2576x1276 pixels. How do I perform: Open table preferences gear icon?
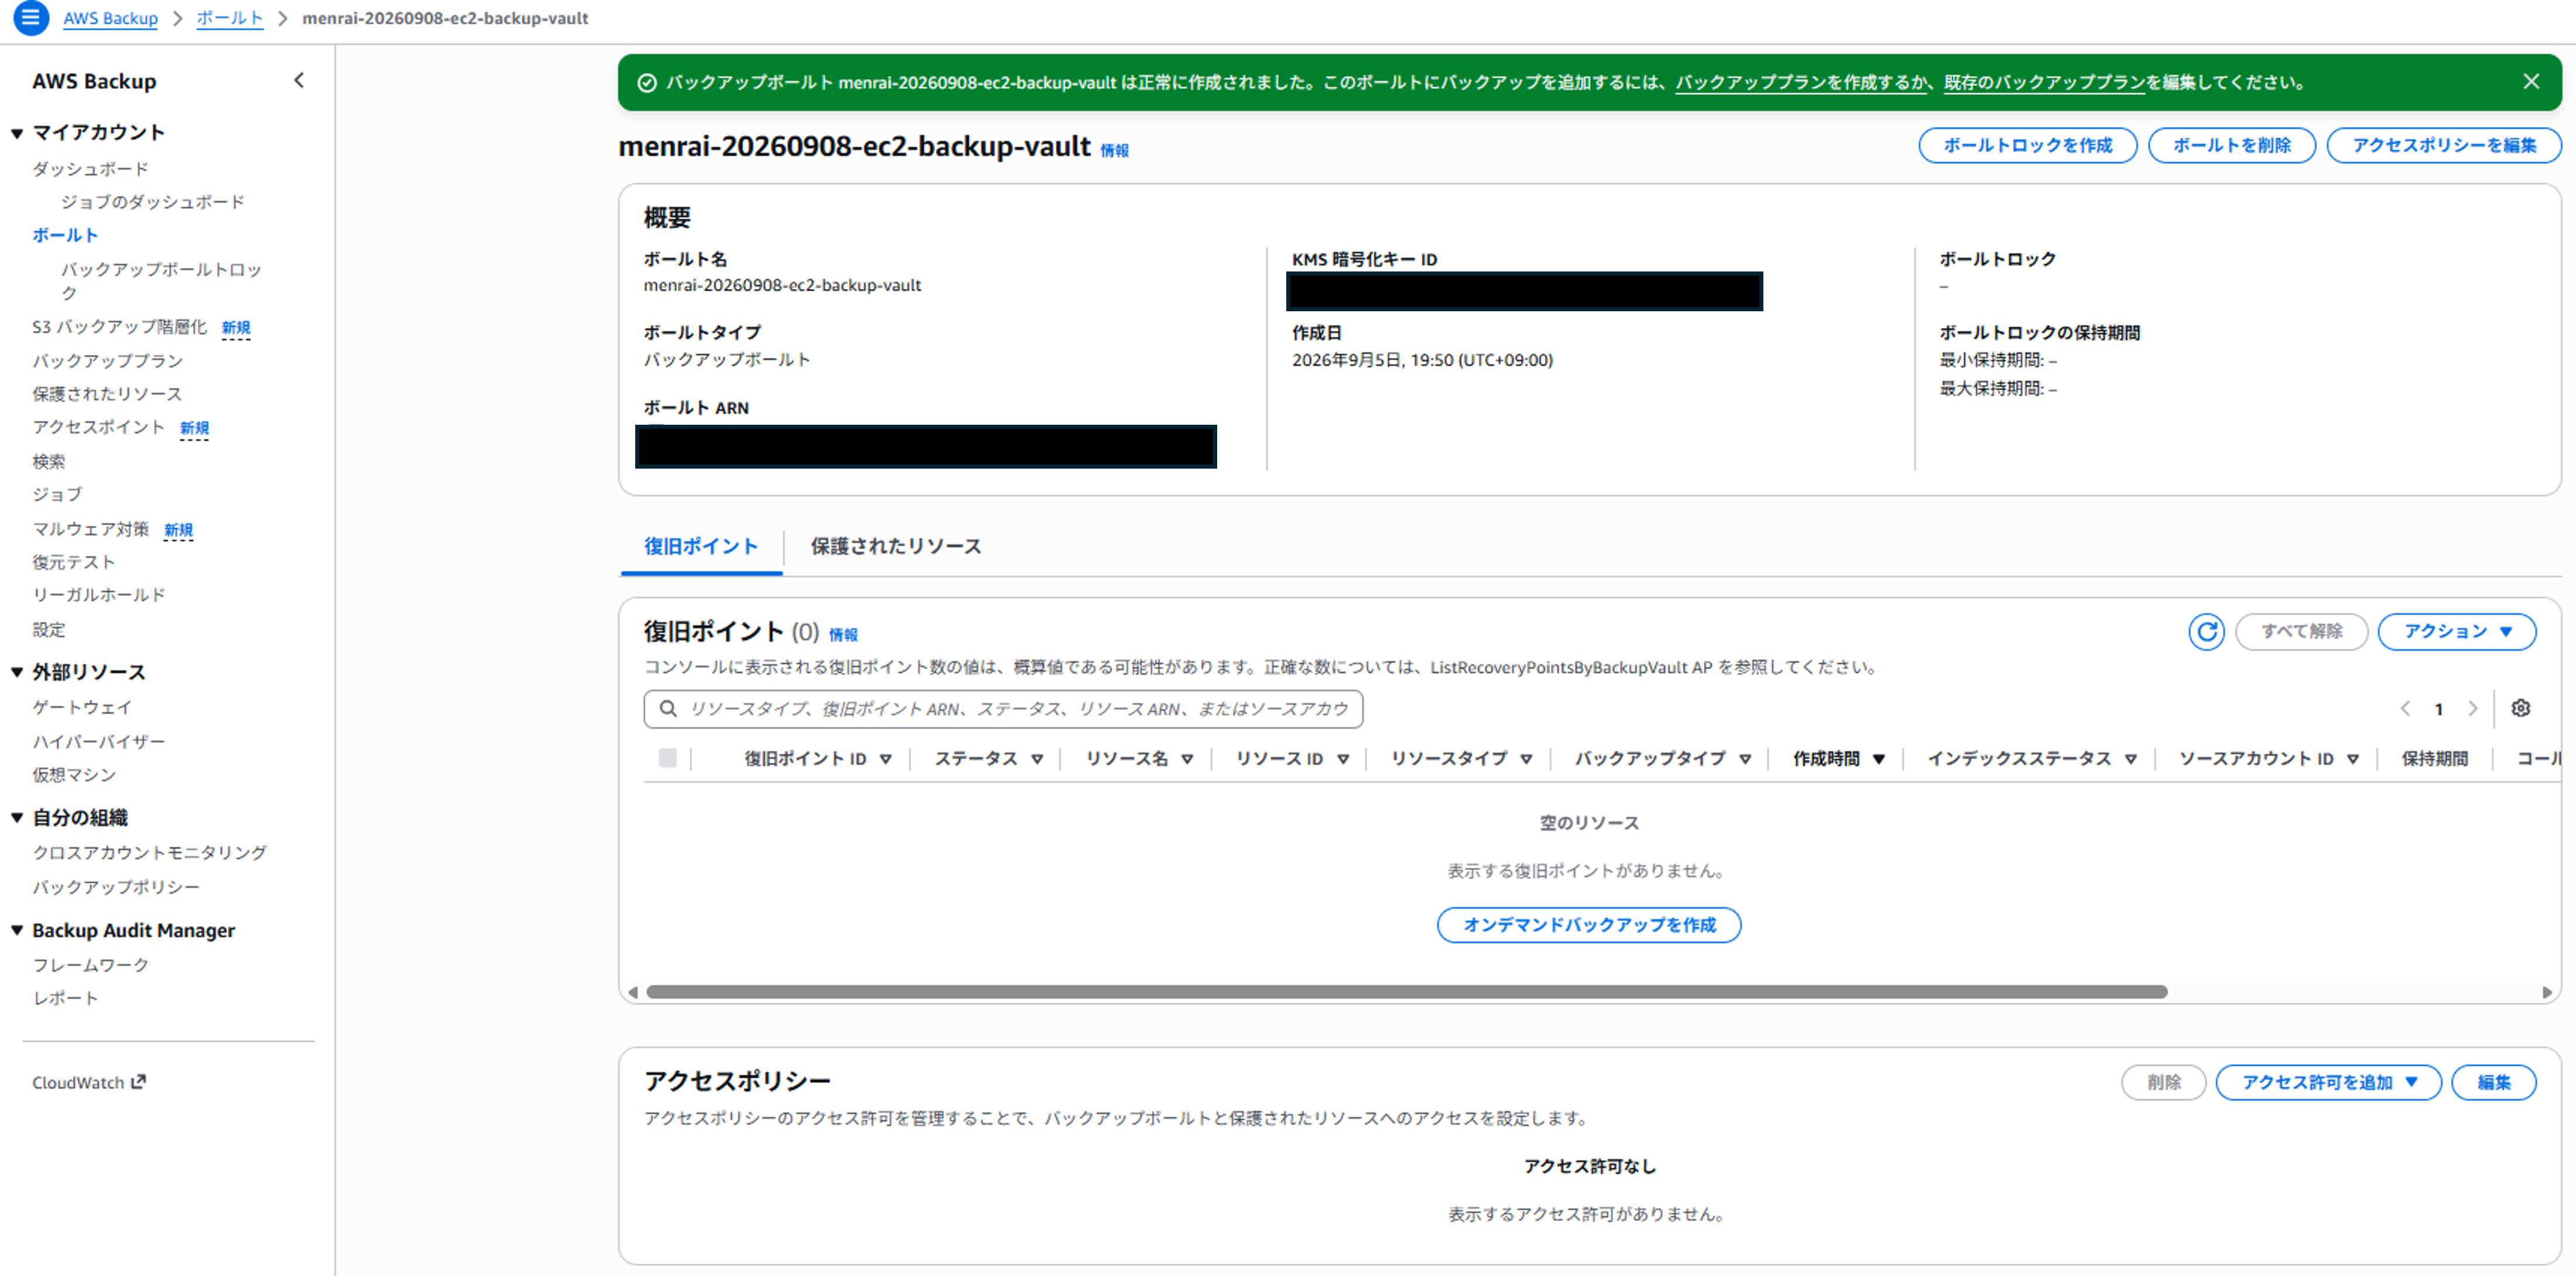[x=2520, y=707]
